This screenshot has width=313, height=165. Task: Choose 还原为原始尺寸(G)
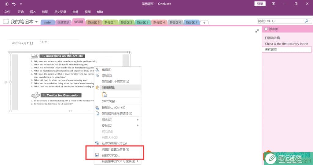click(x=118, y=143)
